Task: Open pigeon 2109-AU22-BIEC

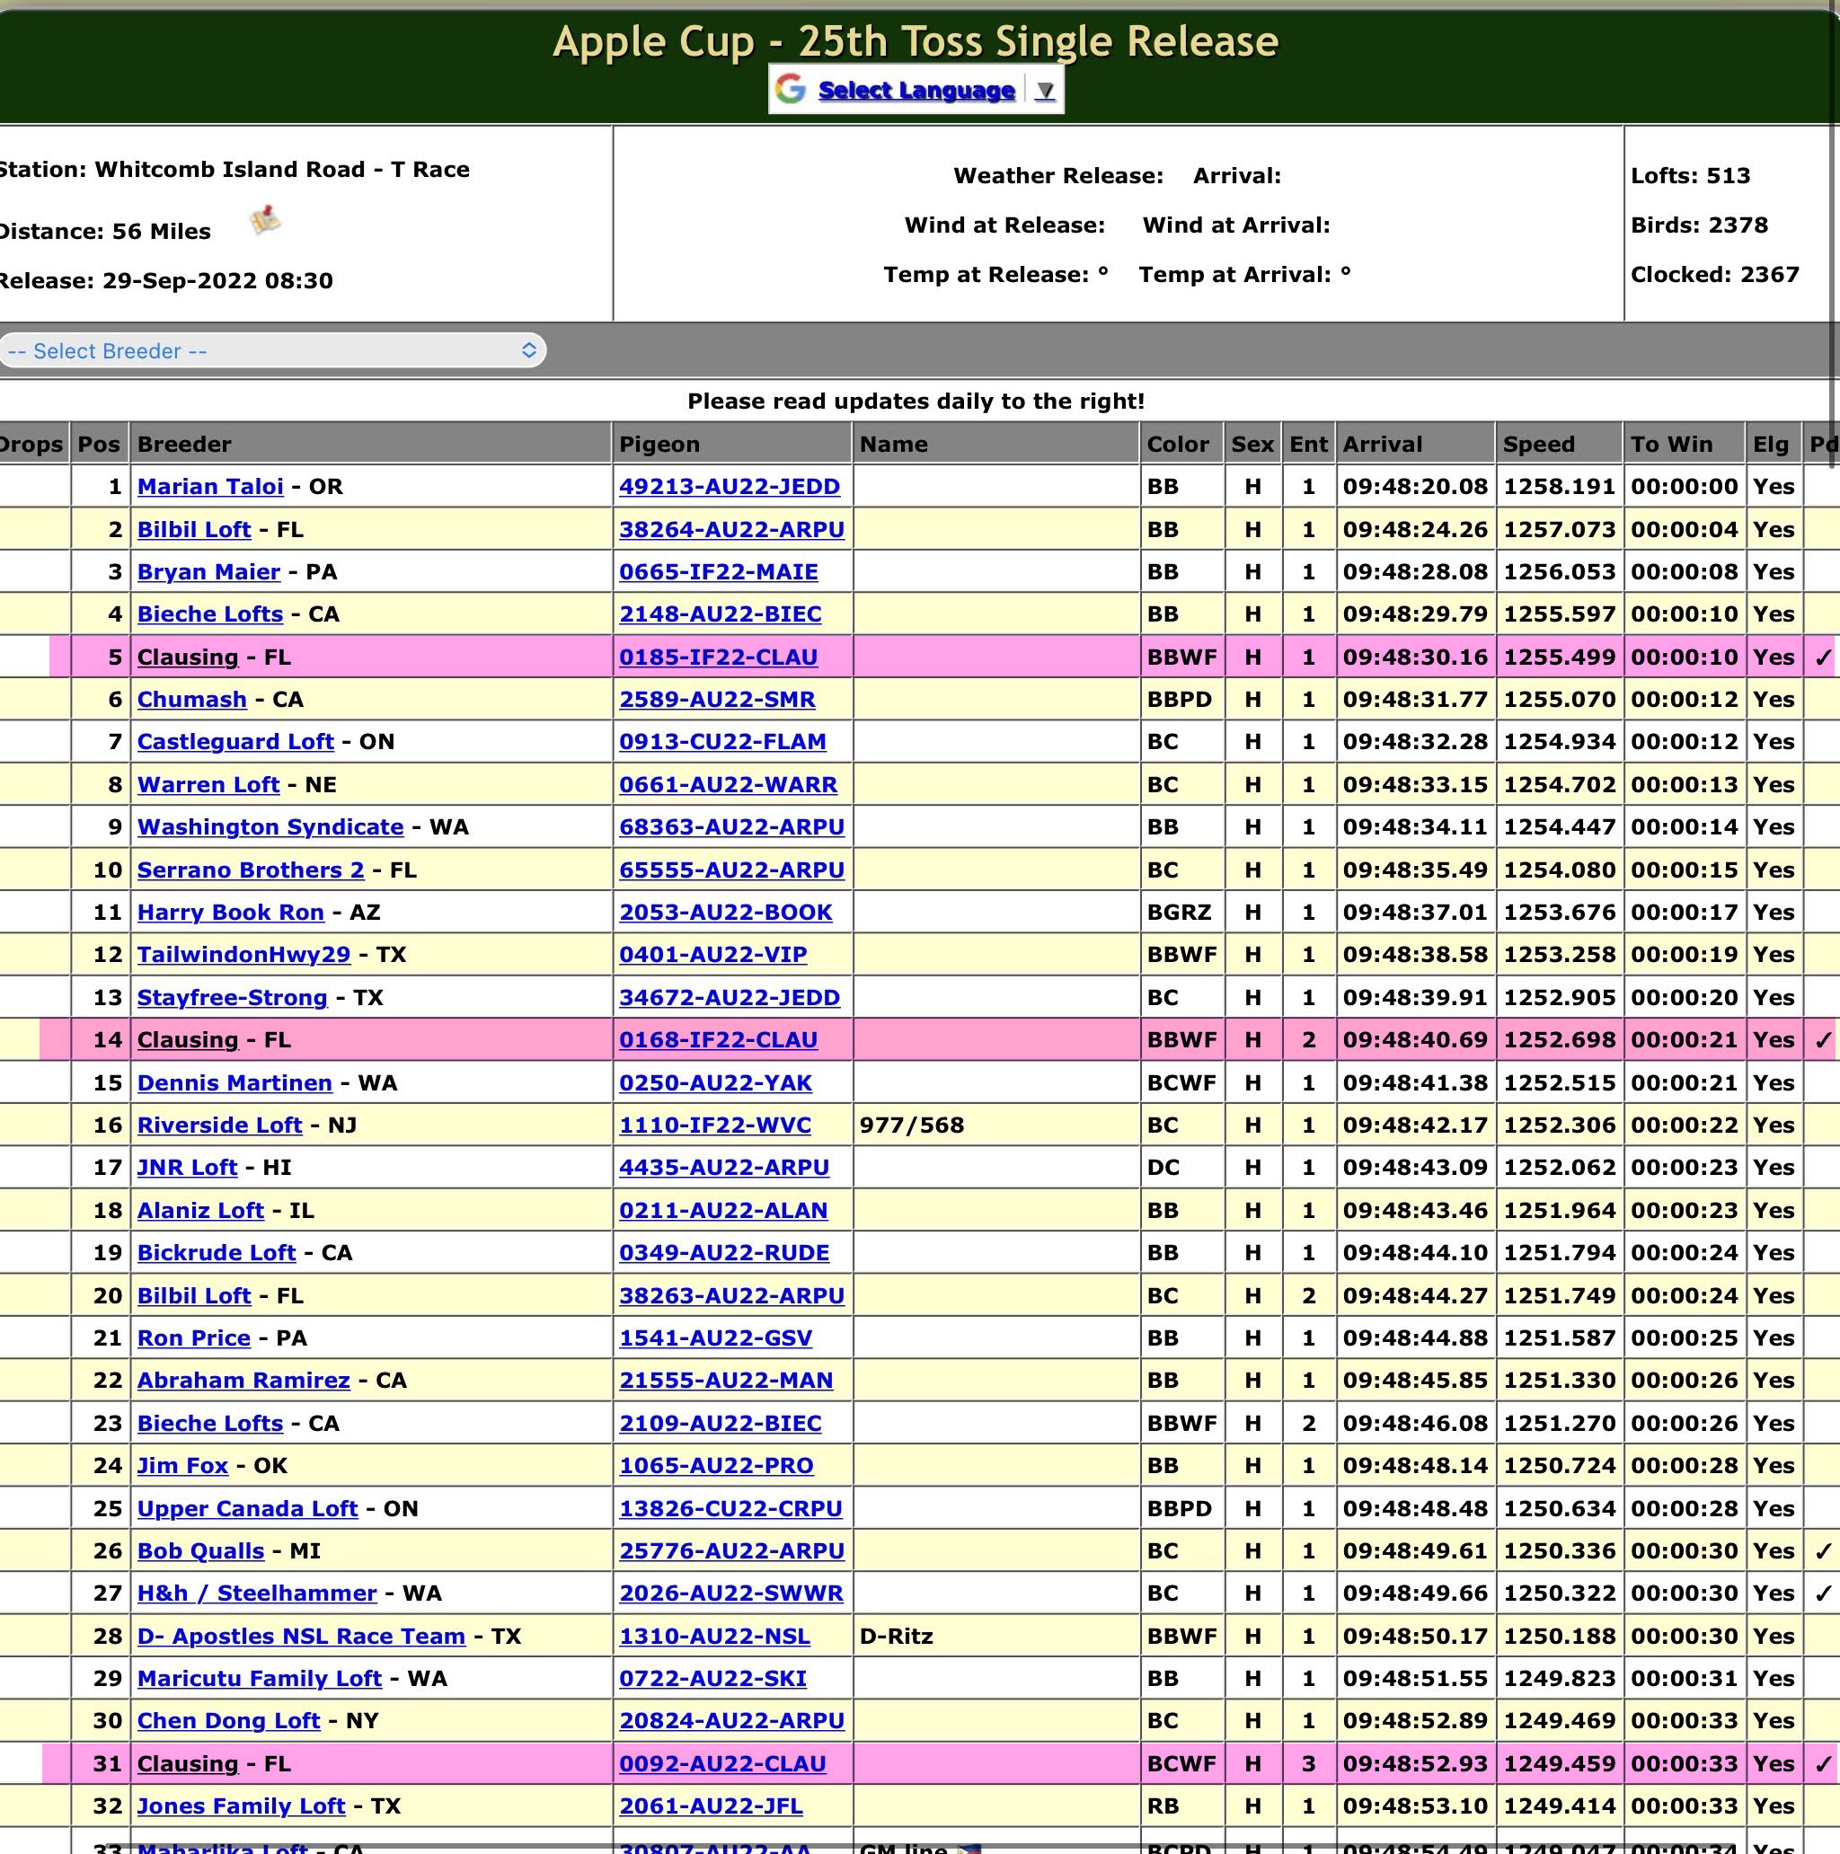Action: pos(720,1424)
